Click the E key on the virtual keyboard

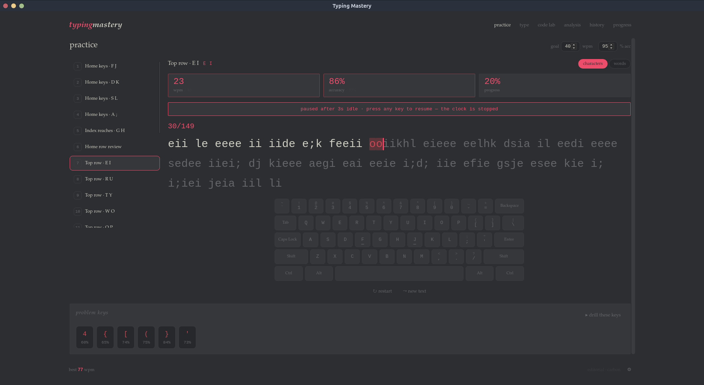[340, 223]
